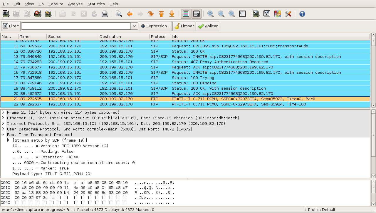Click the Filter button
Screen dimensions: 376x213
click(x=11, y=26)
